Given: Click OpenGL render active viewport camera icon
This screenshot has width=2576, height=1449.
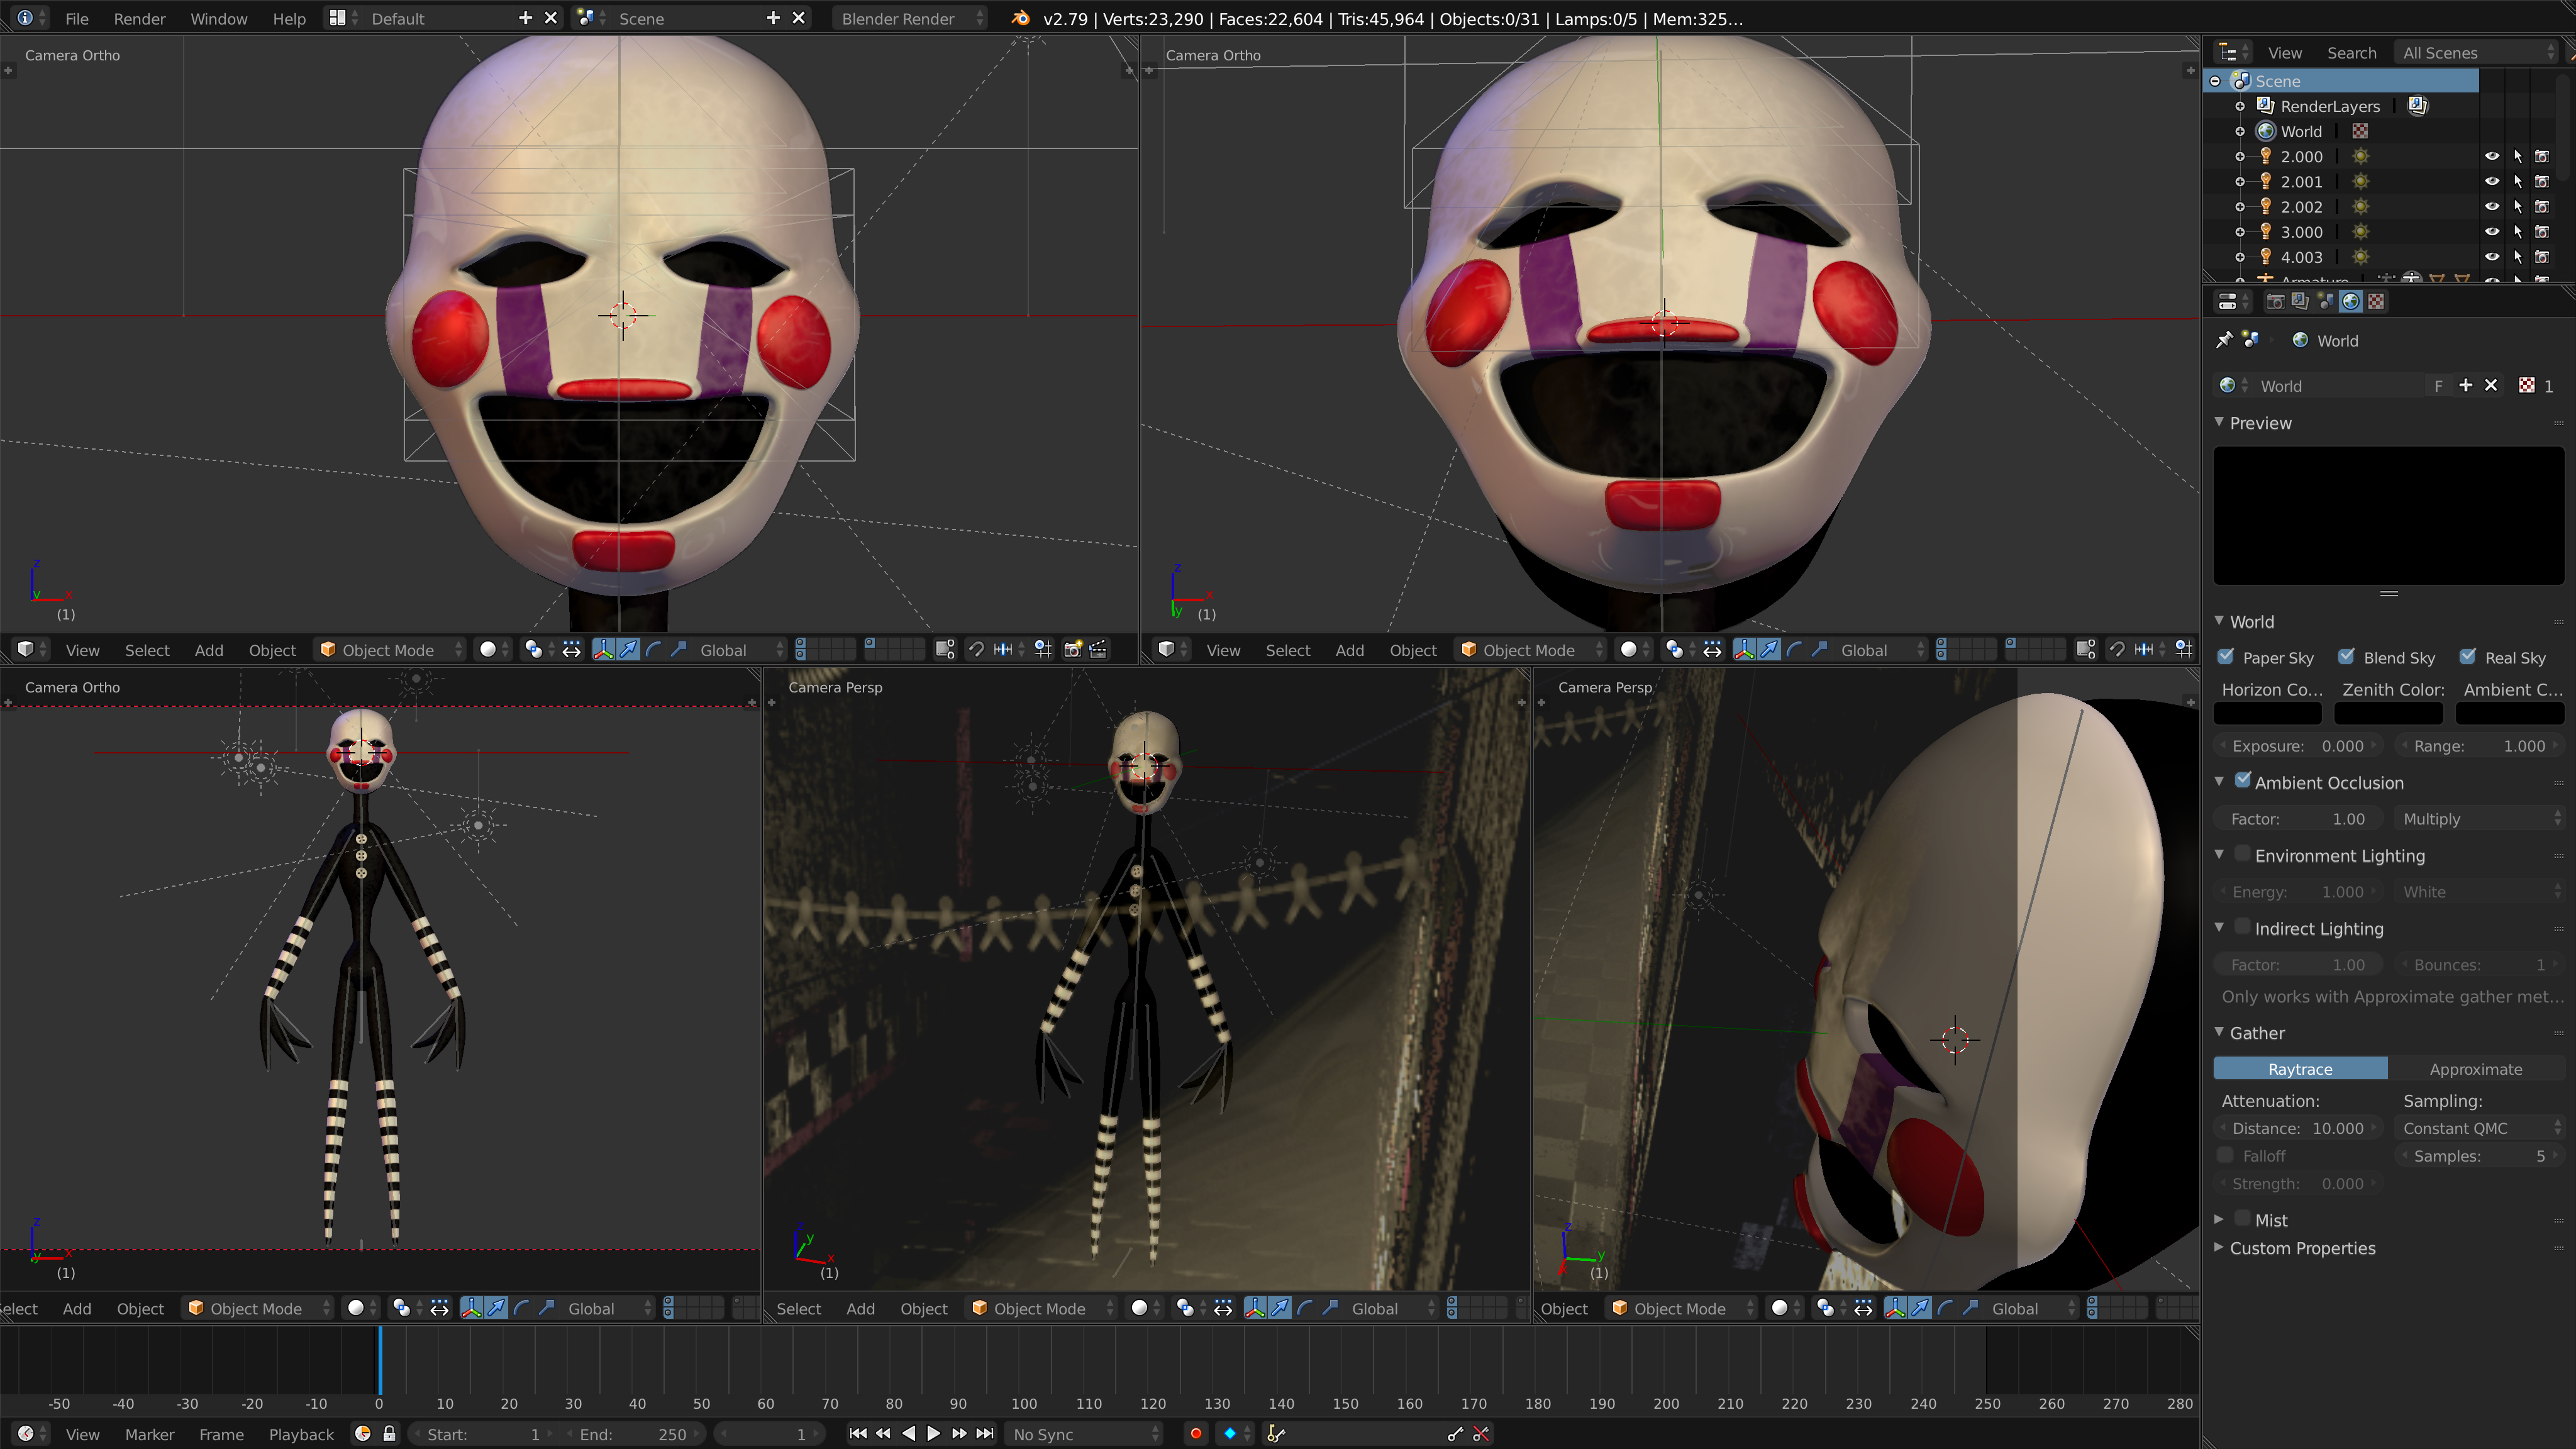Looking at the screenshot, I should pyautogui.click(x=1072, y=650).
